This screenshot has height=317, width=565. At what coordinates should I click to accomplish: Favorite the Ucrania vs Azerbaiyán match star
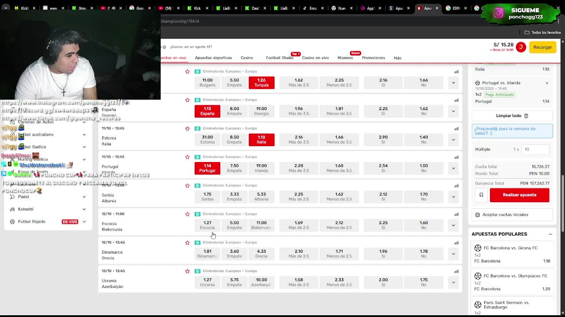click(x=187, y=271)
